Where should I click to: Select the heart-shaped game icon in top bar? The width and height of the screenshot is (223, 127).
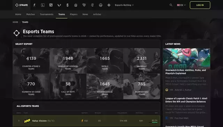tap(84, 5)
